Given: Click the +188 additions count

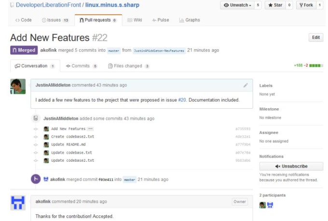Looking at the screenshot, I should (x=298, y=65).
